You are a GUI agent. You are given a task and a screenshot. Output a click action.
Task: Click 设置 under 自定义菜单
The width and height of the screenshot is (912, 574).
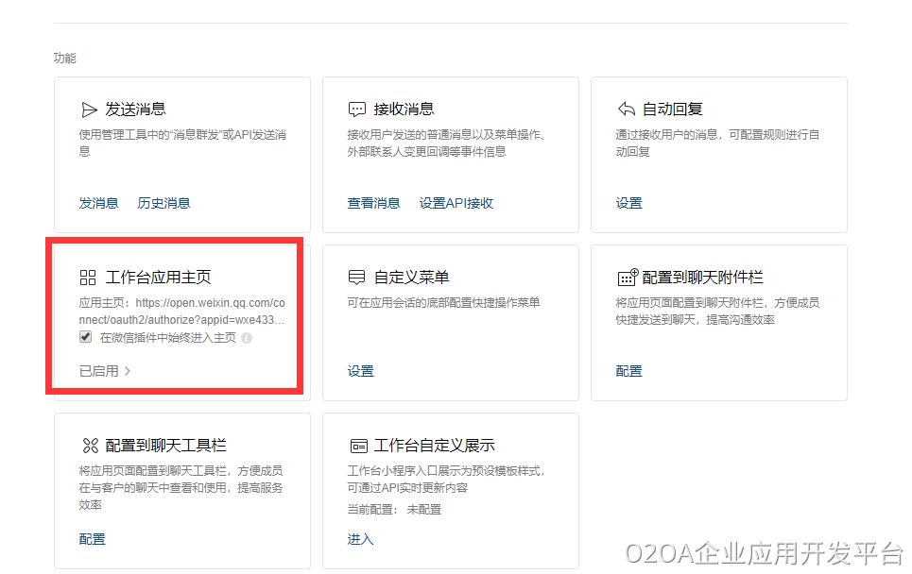click(360, 371)
